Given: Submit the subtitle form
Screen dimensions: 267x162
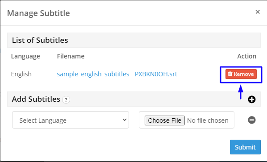Looking at the screenshot, I should coord(245,147).
